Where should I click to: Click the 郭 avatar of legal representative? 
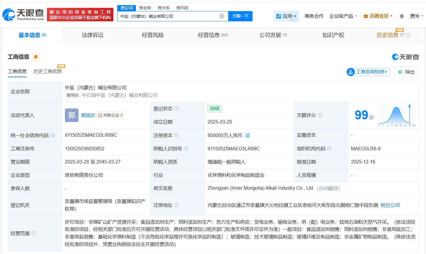(72, 115)
